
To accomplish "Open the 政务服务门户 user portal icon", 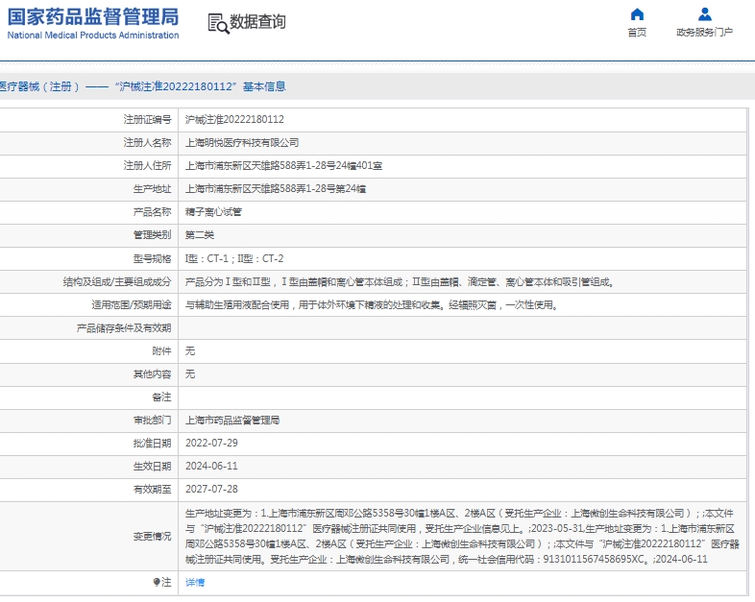I will 705,14.
